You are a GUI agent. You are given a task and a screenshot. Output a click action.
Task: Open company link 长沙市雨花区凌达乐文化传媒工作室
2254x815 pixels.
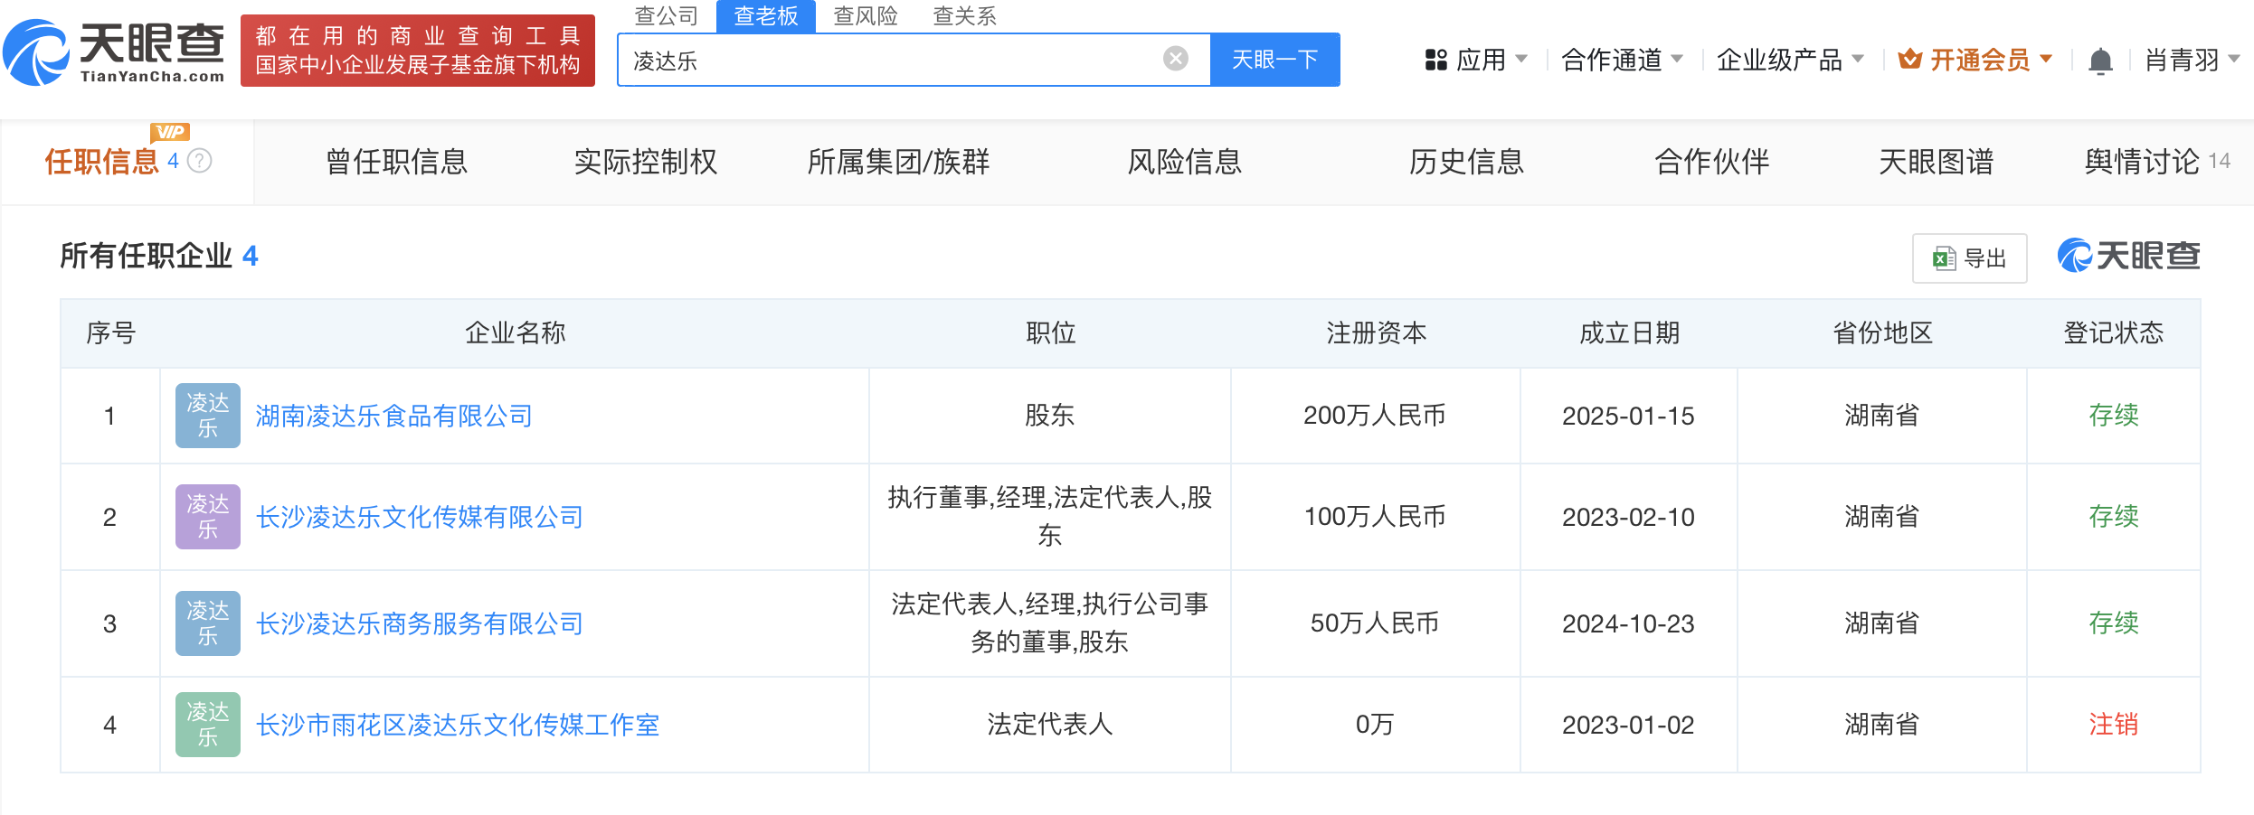point(458,725)
